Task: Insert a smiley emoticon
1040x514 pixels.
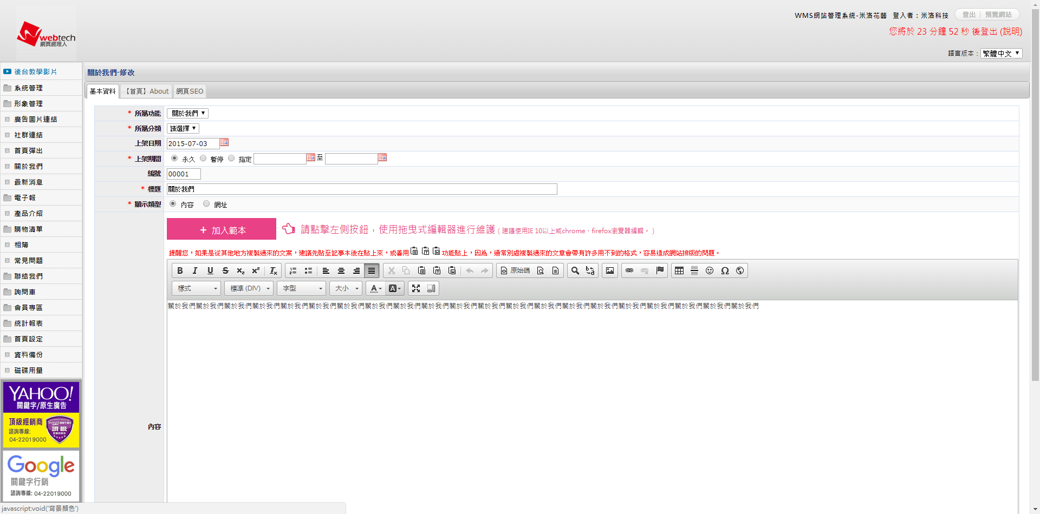Action: [x=710, y=271]
